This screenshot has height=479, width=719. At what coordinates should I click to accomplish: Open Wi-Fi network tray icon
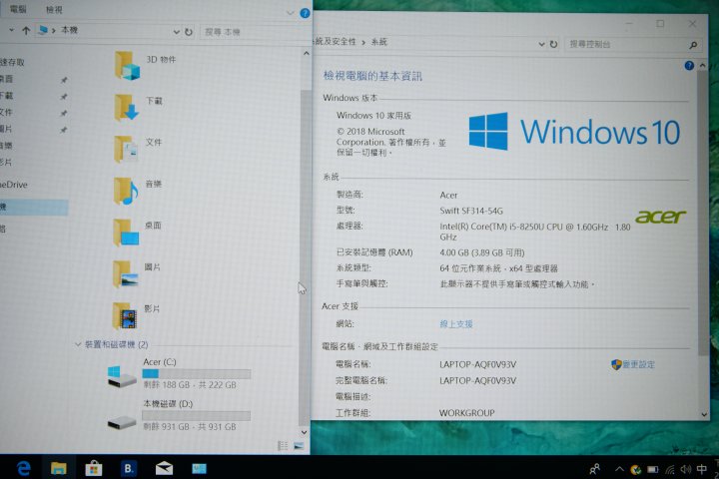tap(670, 469)
